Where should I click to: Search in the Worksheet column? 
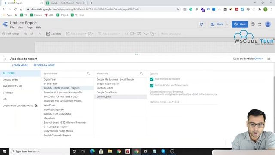141,74
